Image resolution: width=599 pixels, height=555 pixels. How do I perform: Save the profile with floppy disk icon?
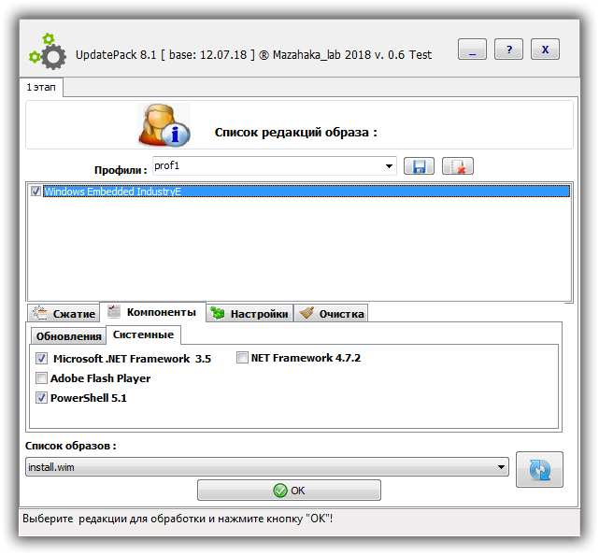pos(419,166)
